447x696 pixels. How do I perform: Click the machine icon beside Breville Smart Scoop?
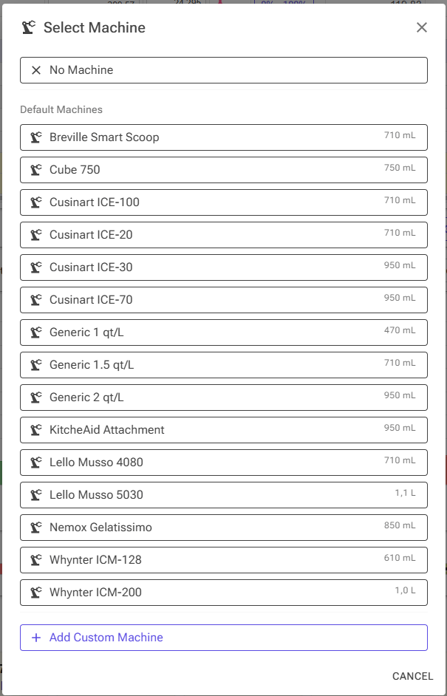[x=36, y=137]
